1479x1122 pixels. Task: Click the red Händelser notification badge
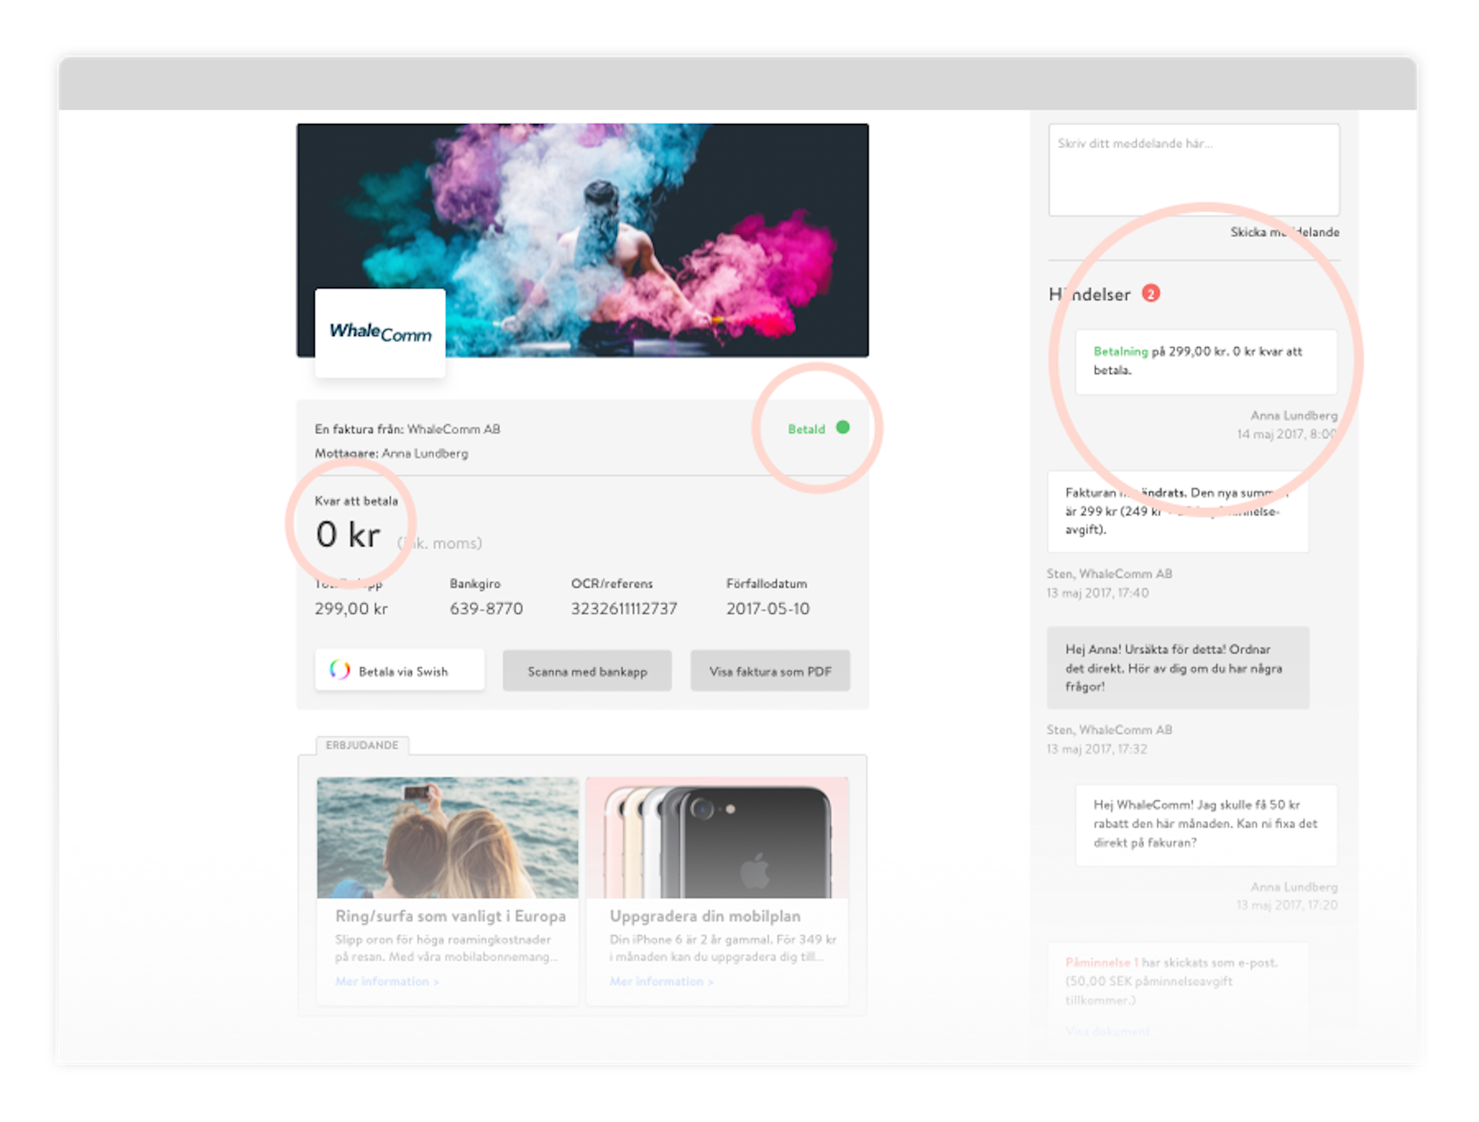pyautogui.click(x=1151, y=293)
